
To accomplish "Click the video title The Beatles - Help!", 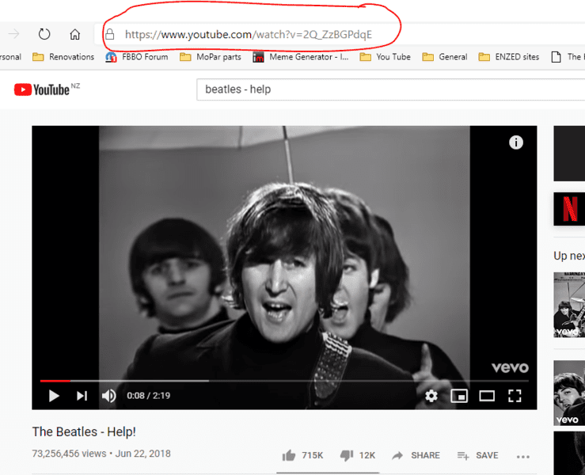I will [84, 431].
